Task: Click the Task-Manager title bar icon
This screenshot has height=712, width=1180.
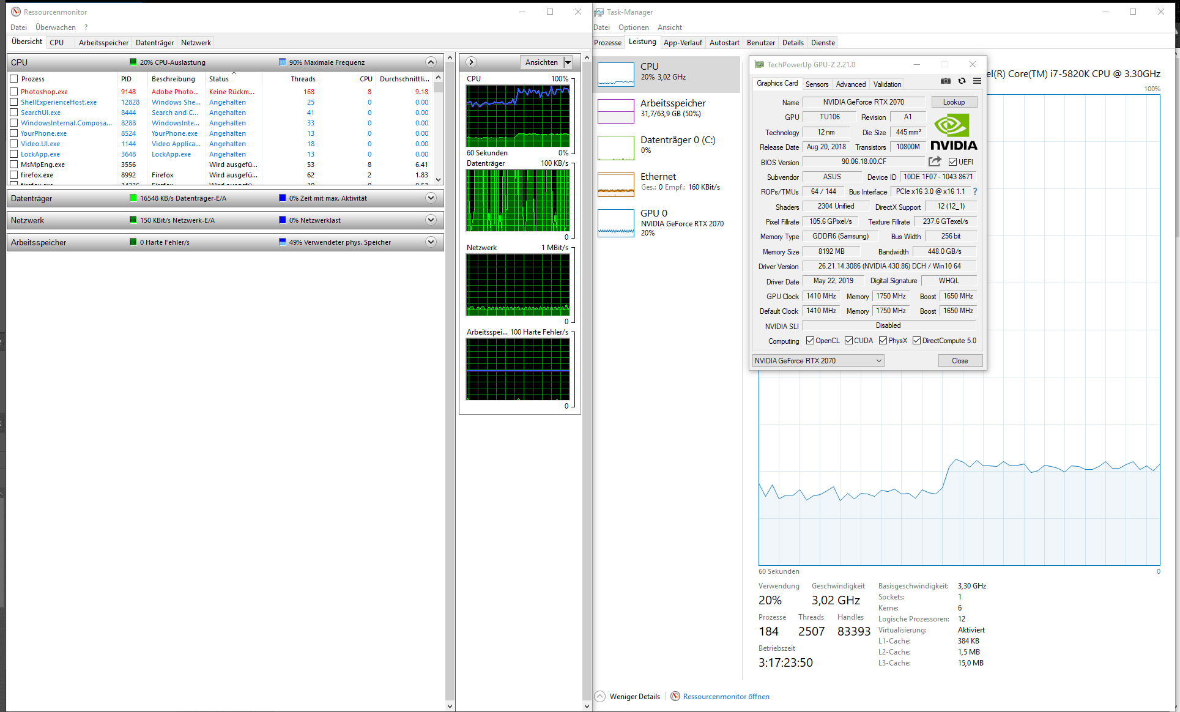Action: click(x=599, y=12)
